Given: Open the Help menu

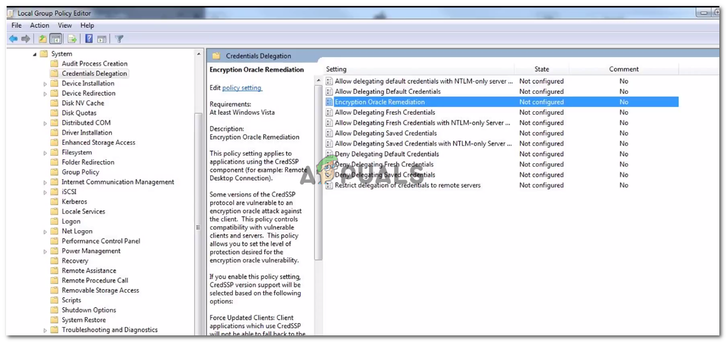Looking at the screenshot, I should tap(87, 25).
